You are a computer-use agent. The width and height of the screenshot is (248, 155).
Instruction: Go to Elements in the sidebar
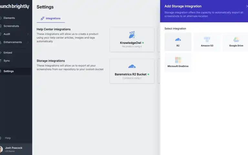point(9,18)
